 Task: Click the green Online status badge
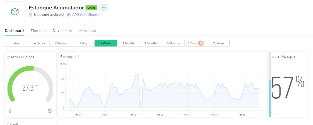[91, 8]
